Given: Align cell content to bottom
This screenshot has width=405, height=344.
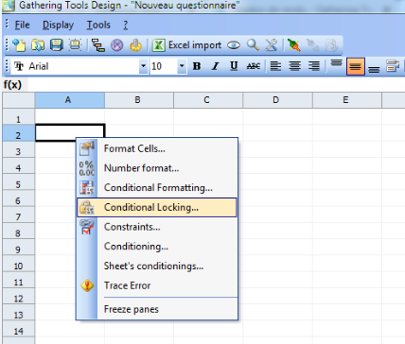Looking at the screenshot, I should (374, 68).
